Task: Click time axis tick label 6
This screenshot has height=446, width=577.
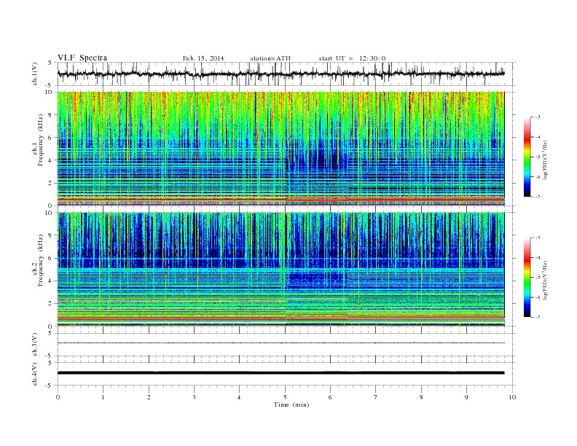Action: (330, 397)
